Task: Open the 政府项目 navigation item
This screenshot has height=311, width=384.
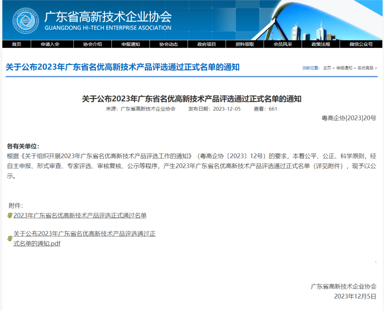Action: [x=207, y=44]
